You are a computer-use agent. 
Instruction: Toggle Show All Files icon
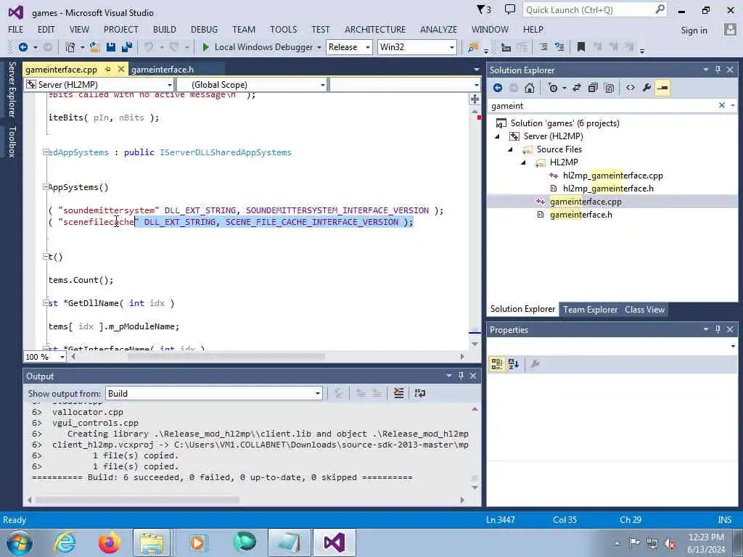[609, 88]
